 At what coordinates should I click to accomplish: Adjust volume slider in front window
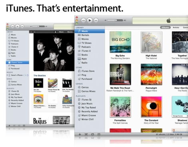point(115,20)
